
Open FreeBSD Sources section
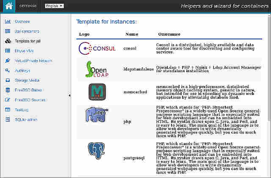[x=30, y=100]
